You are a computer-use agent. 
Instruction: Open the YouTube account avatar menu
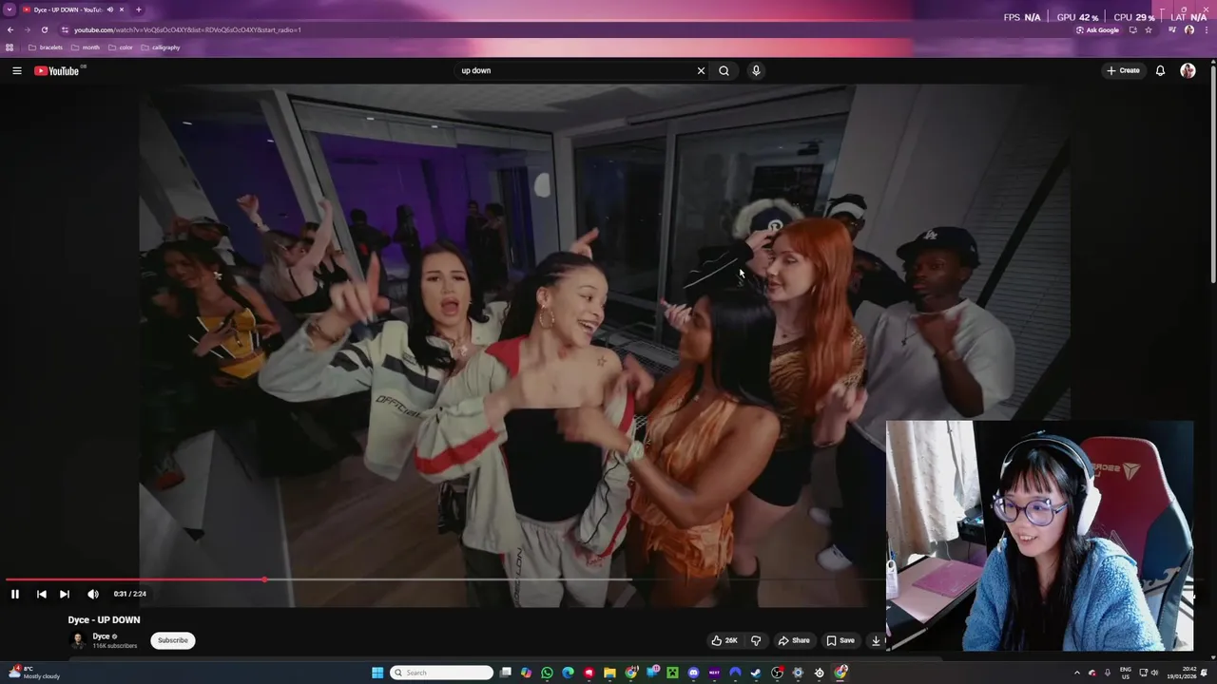pos(1188,70)
